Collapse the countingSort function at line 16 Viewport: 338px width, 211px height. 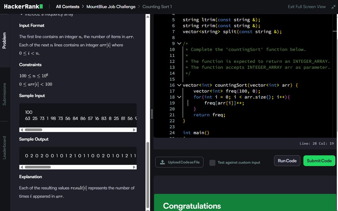coord(179,85)
